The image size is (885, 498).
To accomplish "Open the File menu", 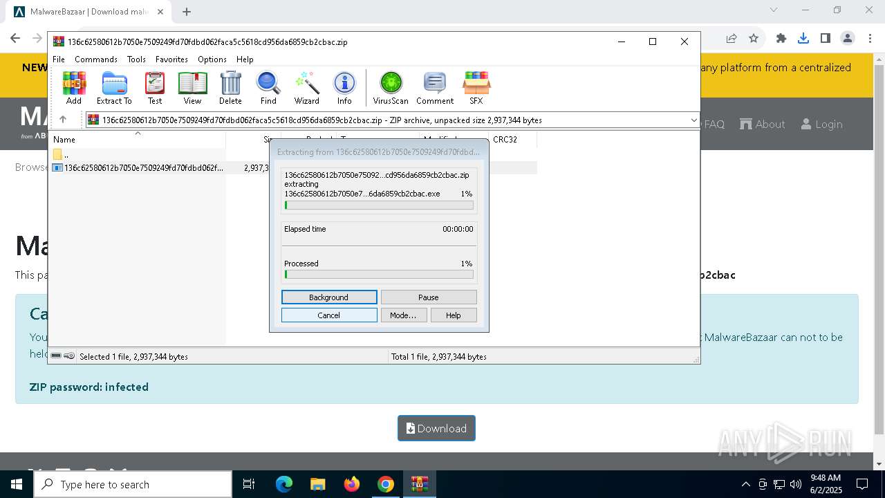I will tap(59, 59).
